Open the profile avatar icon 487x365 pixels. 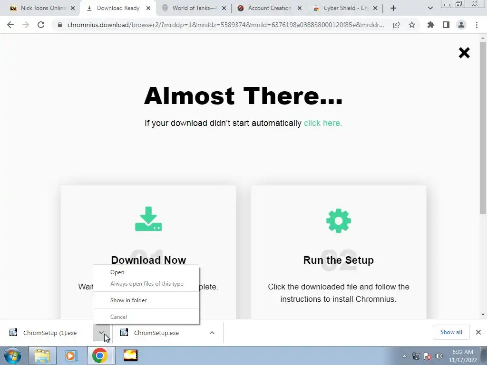461,25
